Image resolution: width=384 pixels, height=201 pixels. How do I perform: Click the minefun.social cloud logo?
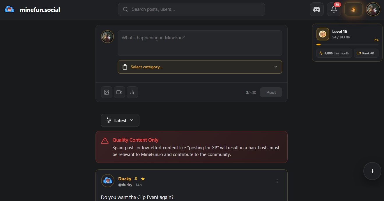10,10
